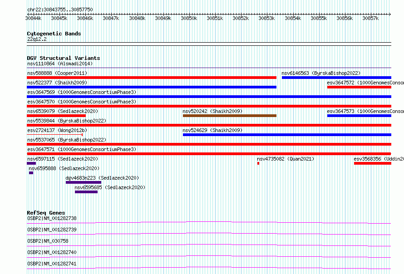
Task: Click the 30855k ruler tick label
Action: point(319,18)
